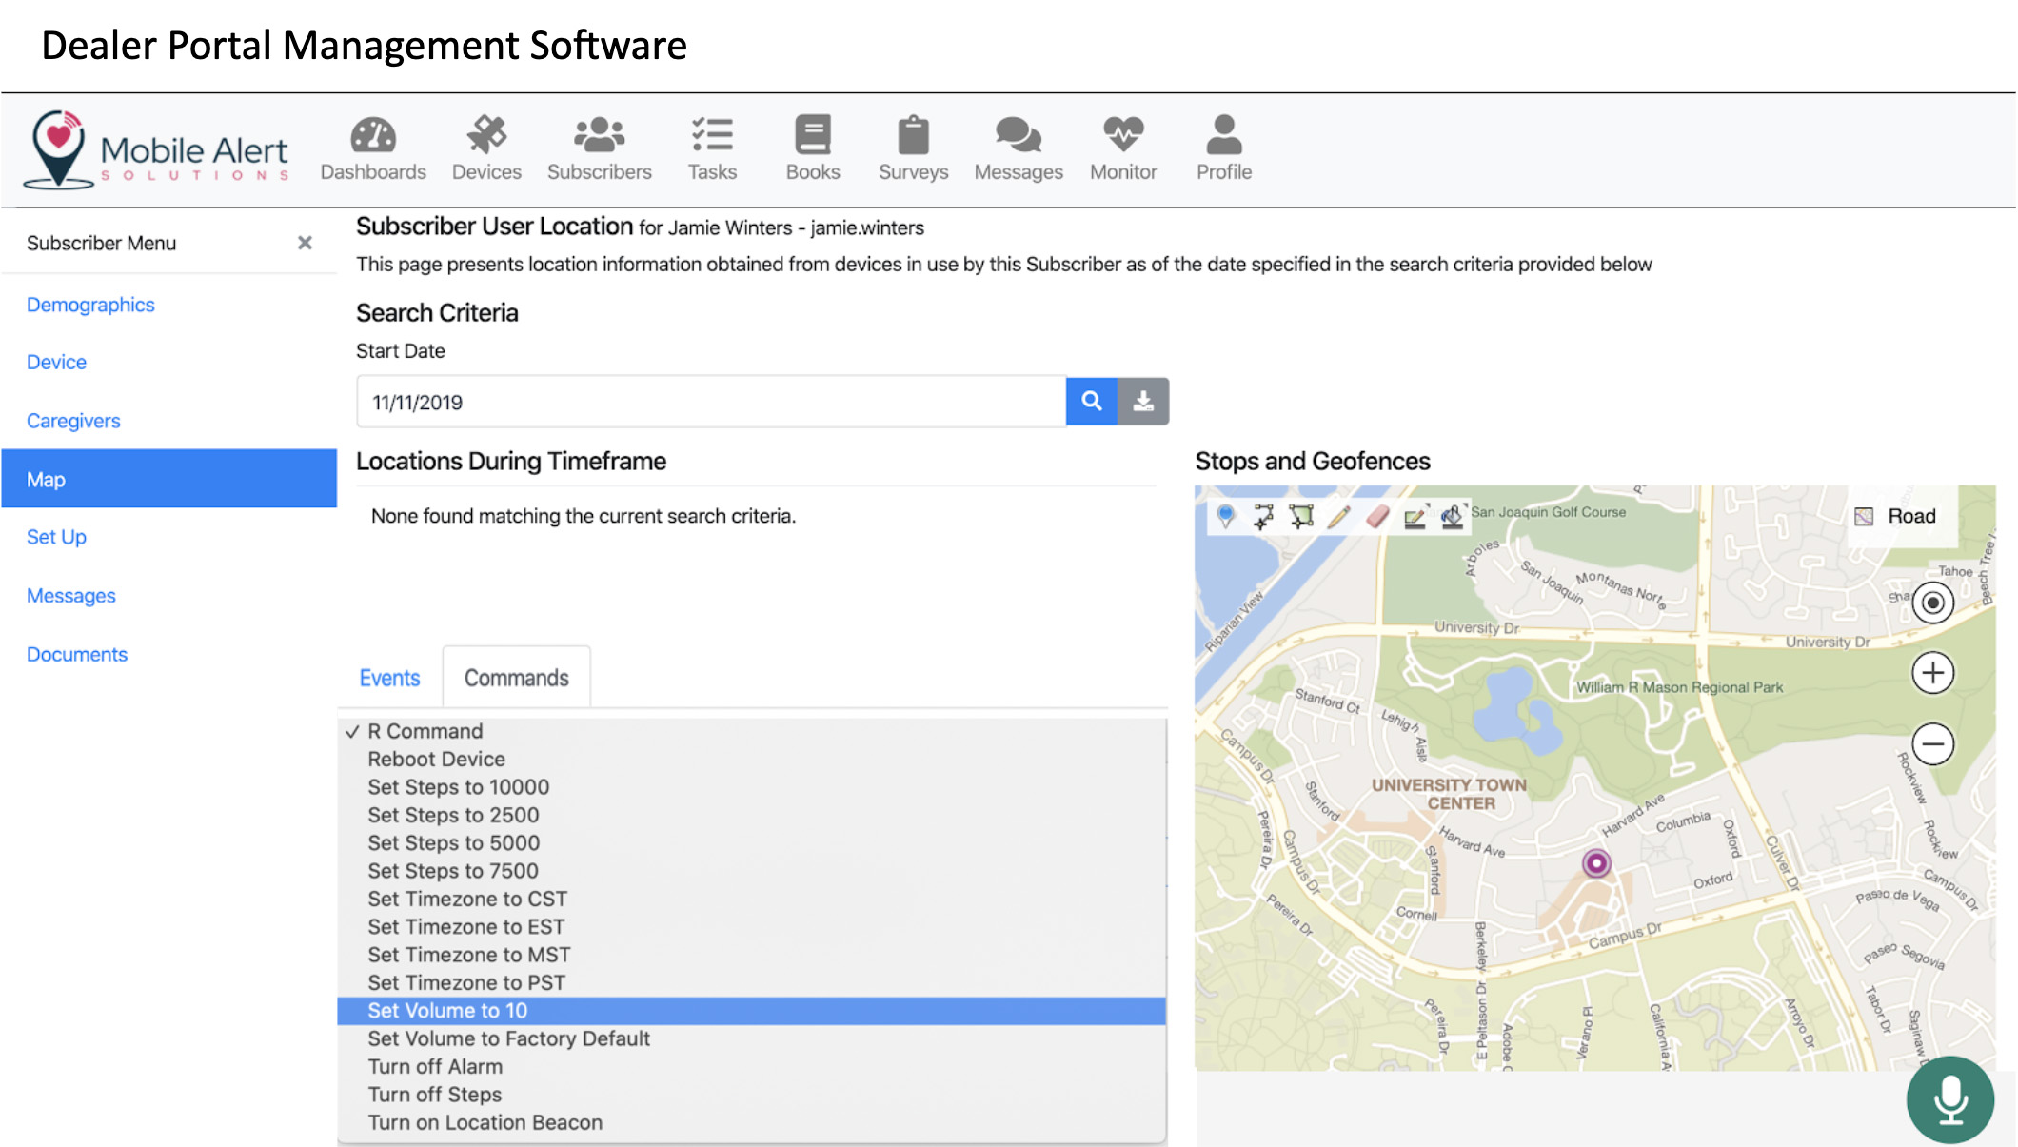This screenshot has width=2018, height=1147.
Task: Click the locate-me target button on the map
Action: pos(1932,603)
